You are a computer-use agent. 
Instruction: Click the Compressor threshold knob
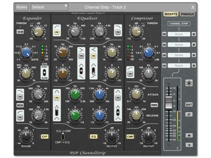[137, 32]
